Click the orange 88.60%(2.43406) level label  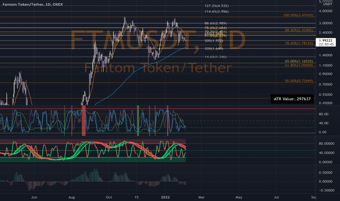[299, 30]
